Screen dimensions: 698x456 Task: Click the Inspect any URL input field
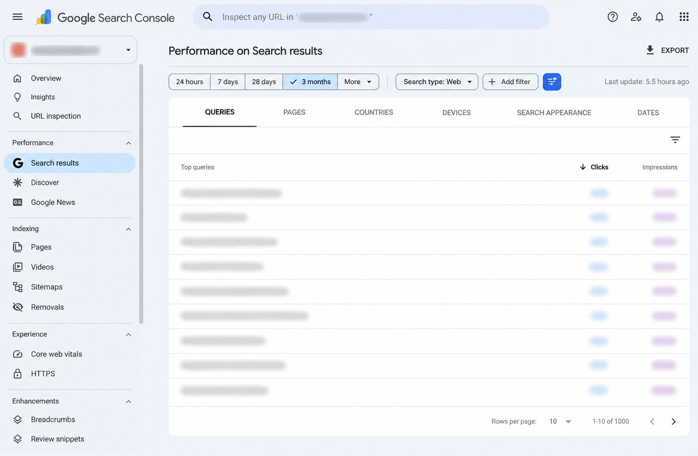point(371,17)
